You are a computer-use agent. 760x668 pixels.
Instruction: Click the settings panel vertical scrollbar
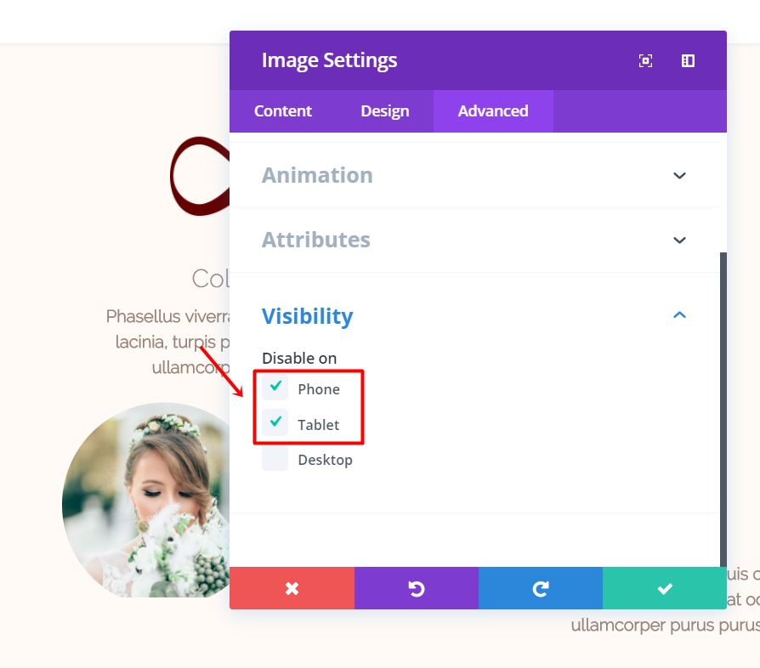723,408
